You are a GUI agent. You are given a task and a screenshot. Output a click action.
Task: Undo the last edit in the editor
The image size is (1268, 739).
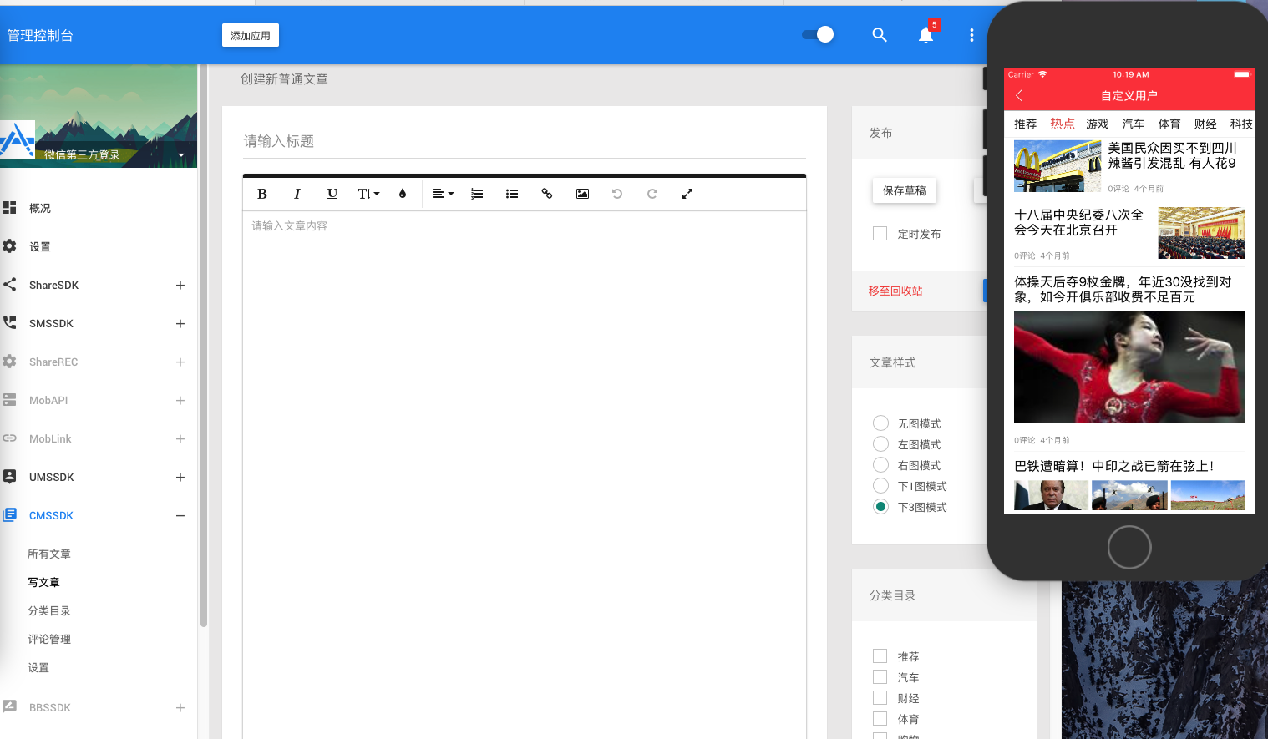pos(617,193)
